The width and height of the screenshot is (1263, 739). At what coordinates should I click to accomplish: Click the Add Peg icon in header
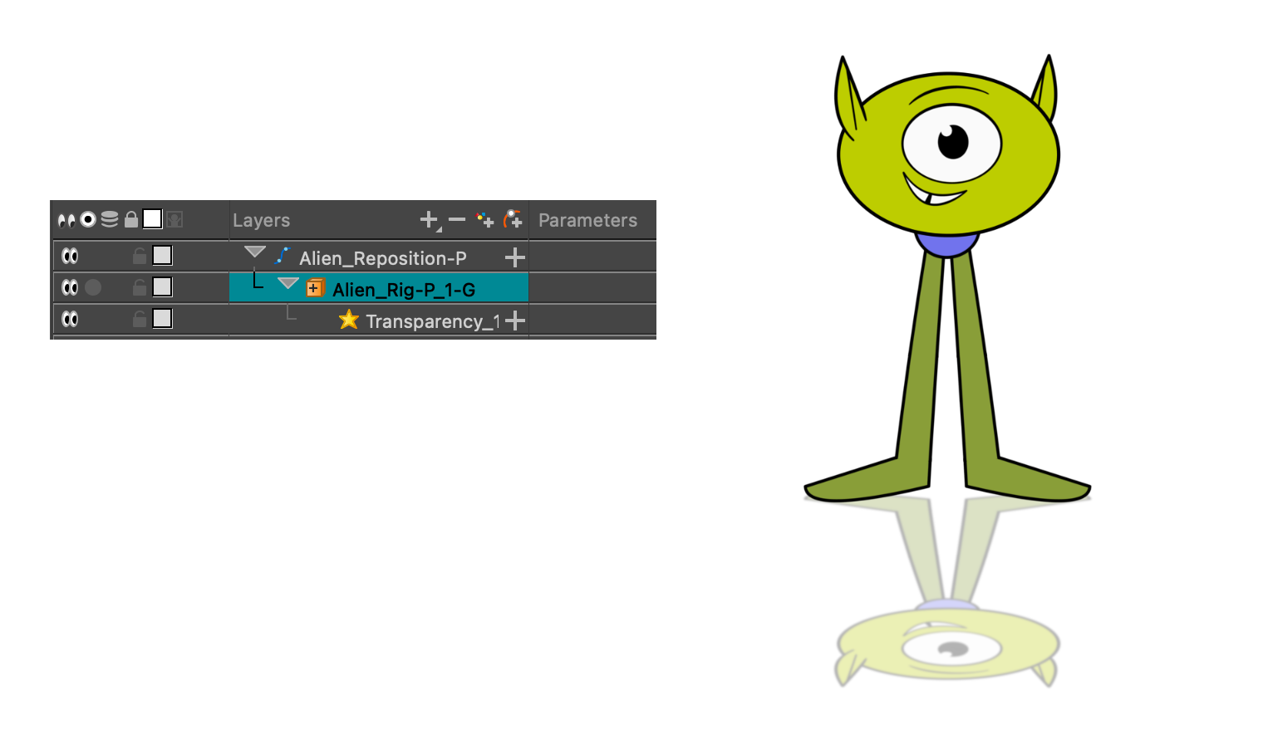point(514,220)
